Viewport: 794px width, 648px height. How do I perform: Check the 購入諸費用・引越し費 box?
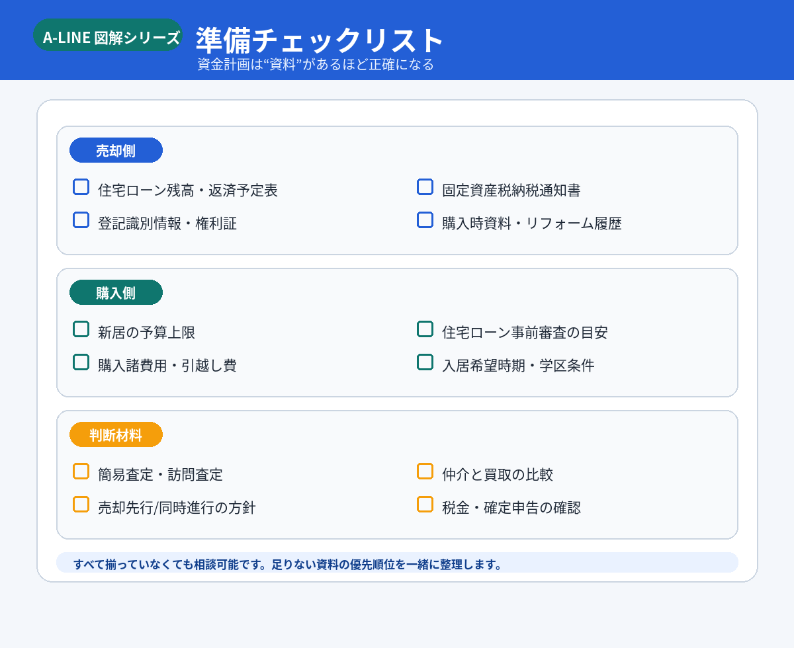tap(81, 362)
